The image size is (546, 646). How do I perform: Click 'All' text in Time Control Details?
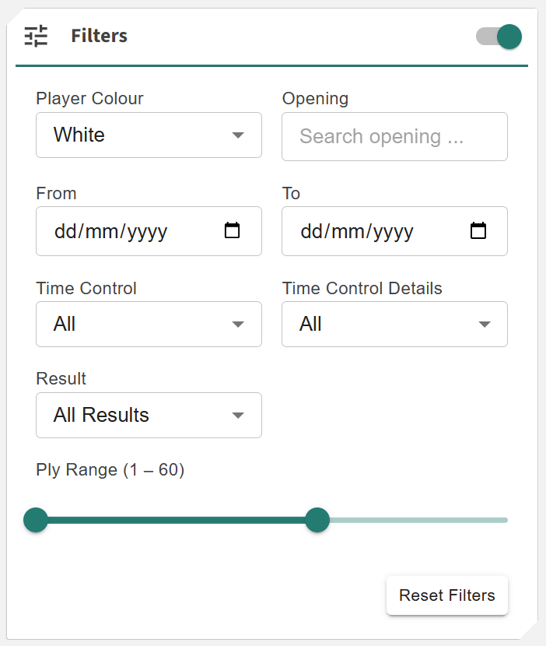click(x=310, y=324)
